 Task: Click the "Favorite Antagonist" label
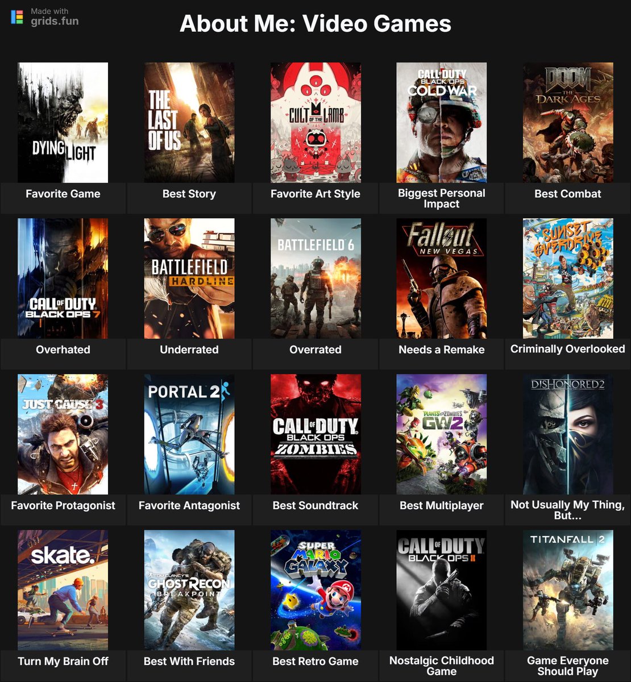pyautogui.click(x=189, y=505)
